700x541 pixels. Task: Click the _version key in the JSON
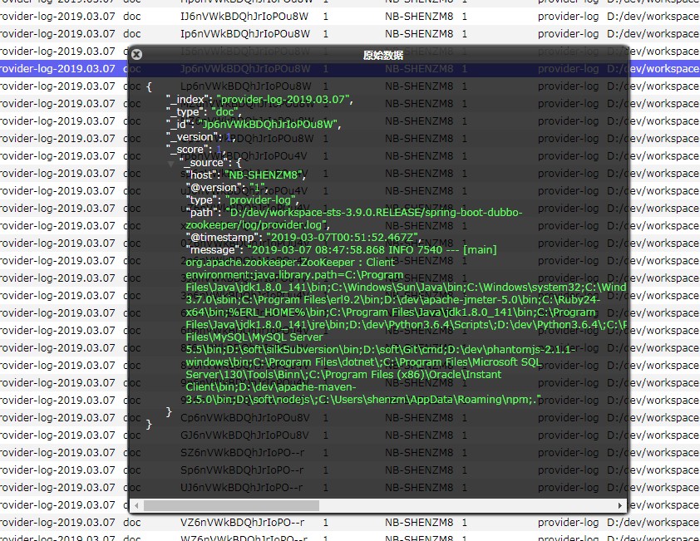pos(193,137)
